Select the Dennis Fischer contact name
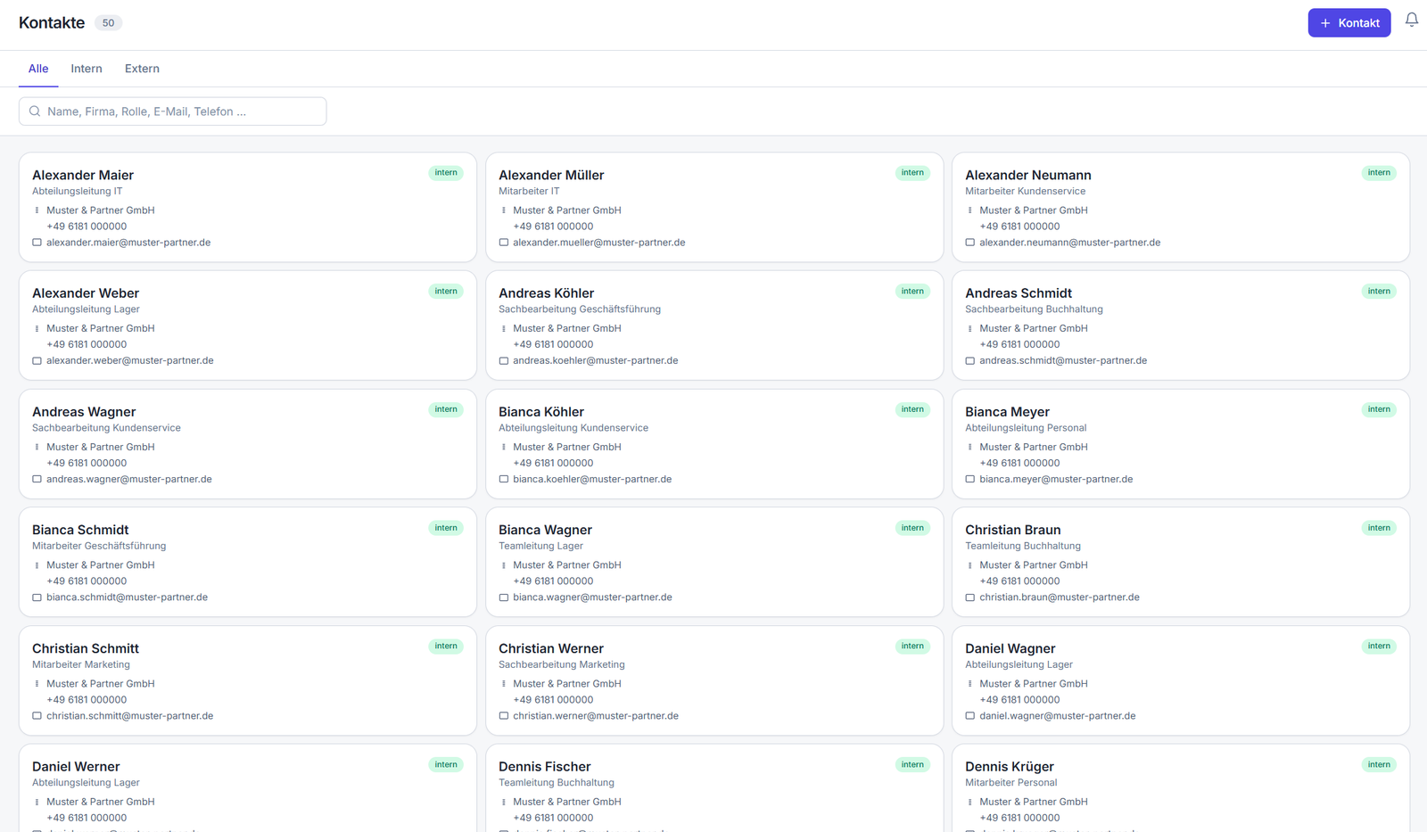 coord(545,767)
